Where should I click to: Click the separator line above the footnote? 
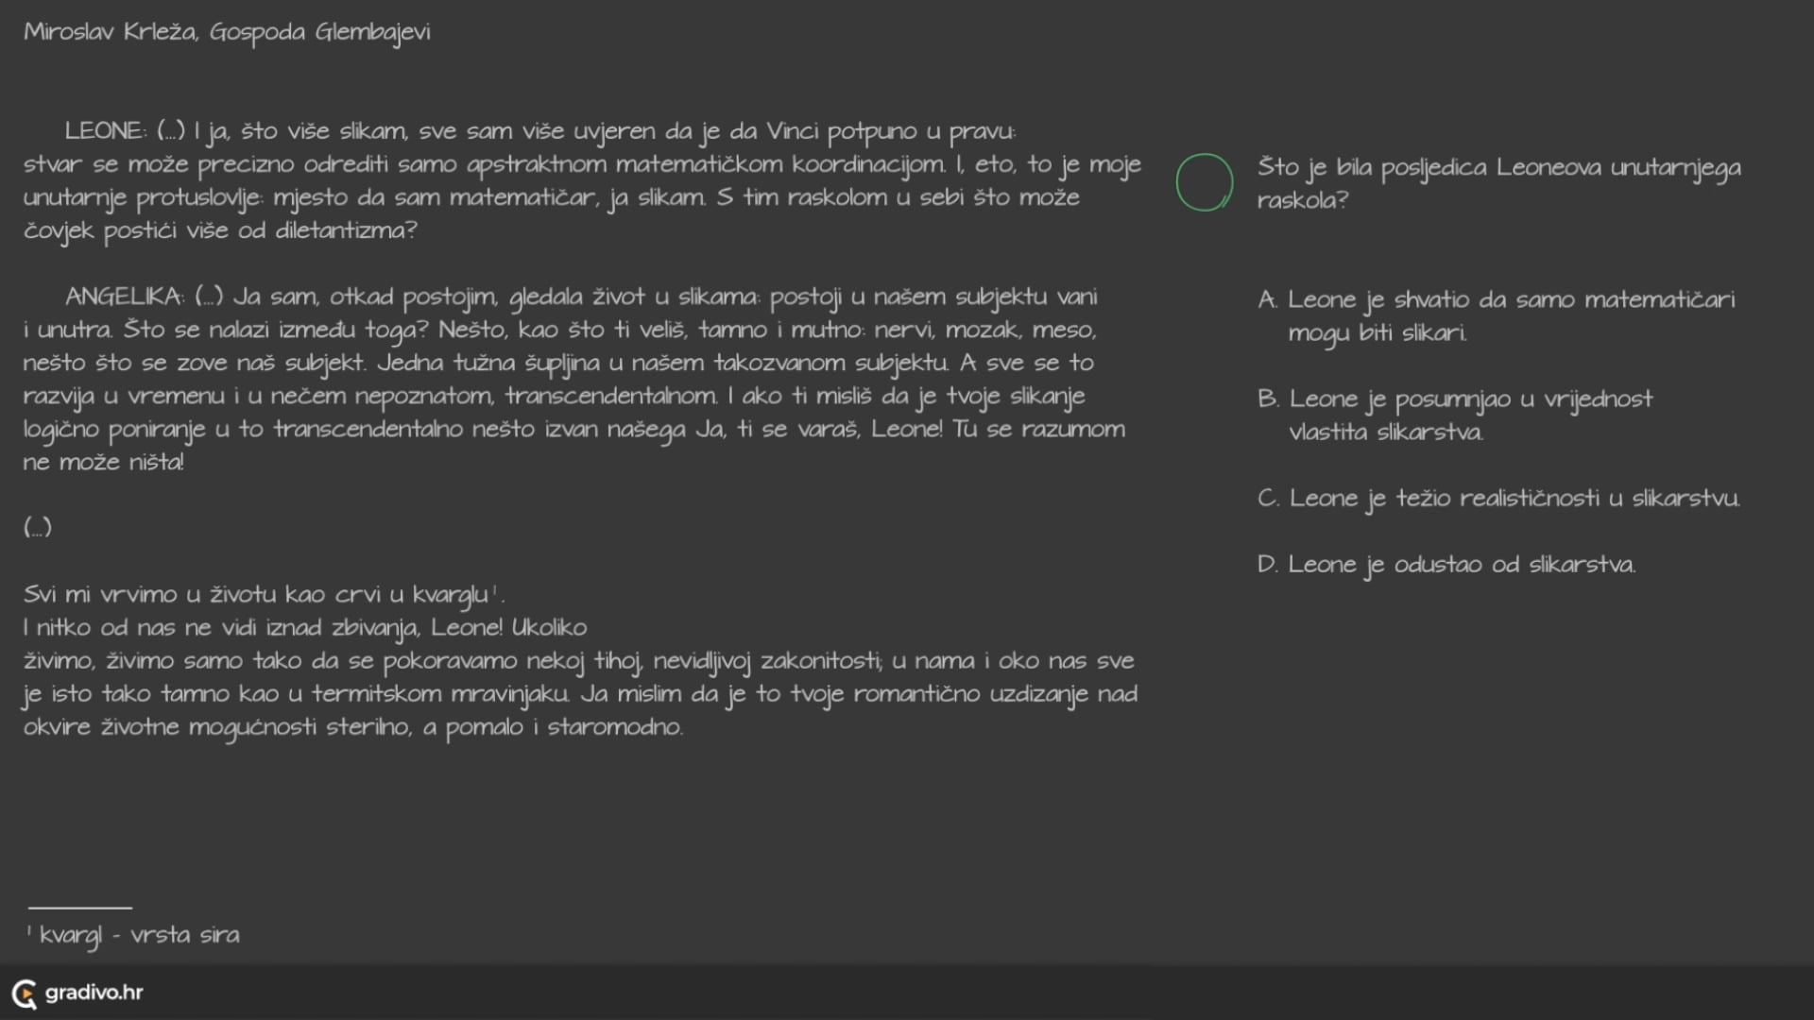point(80,908)
